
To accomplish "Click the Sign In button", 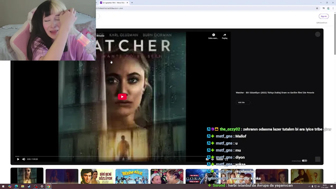I will coord(324,16).
